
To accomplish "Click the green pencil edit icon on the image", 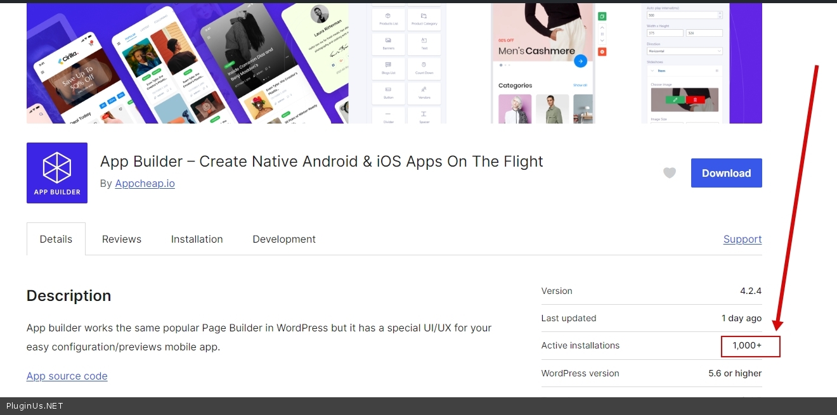I will pyautogui.click(x=675, y=100).
